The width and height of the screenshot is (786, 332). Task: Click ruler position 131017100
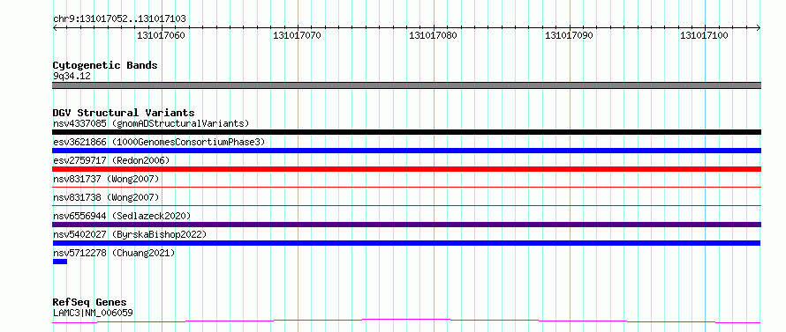(704, 35)
